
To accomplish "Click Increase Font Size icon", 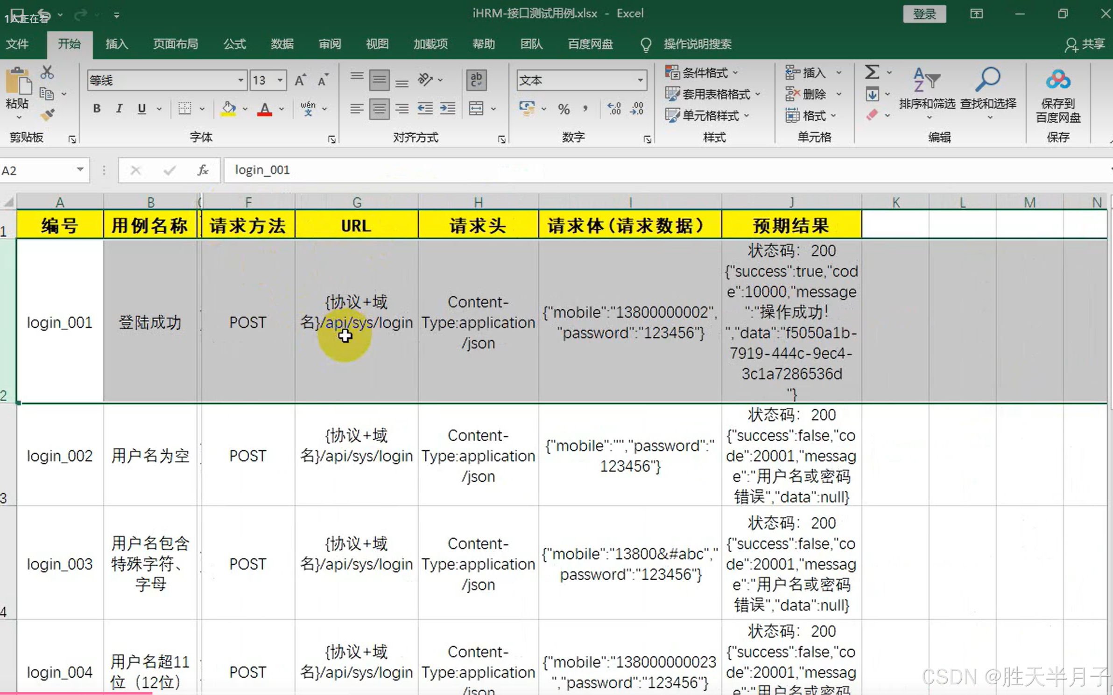I will [x=300, y=80].
